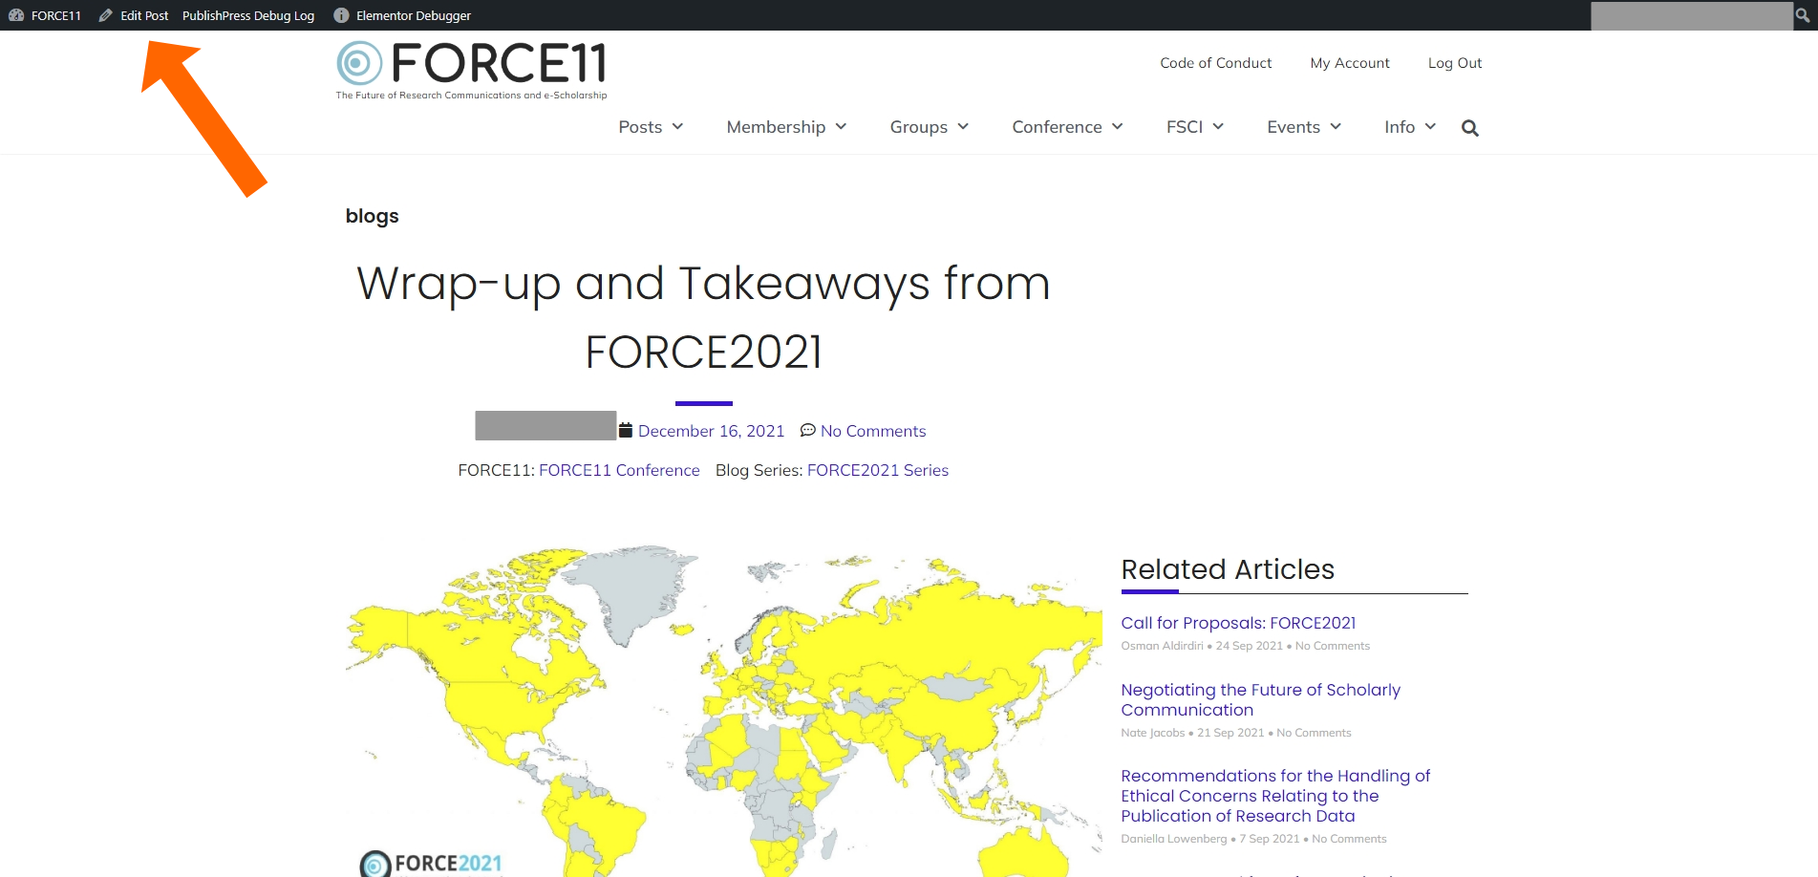Viewport: 1818px width, 877px height.
Task: Open PublishPress Debug Log
Action: [248, 15]
